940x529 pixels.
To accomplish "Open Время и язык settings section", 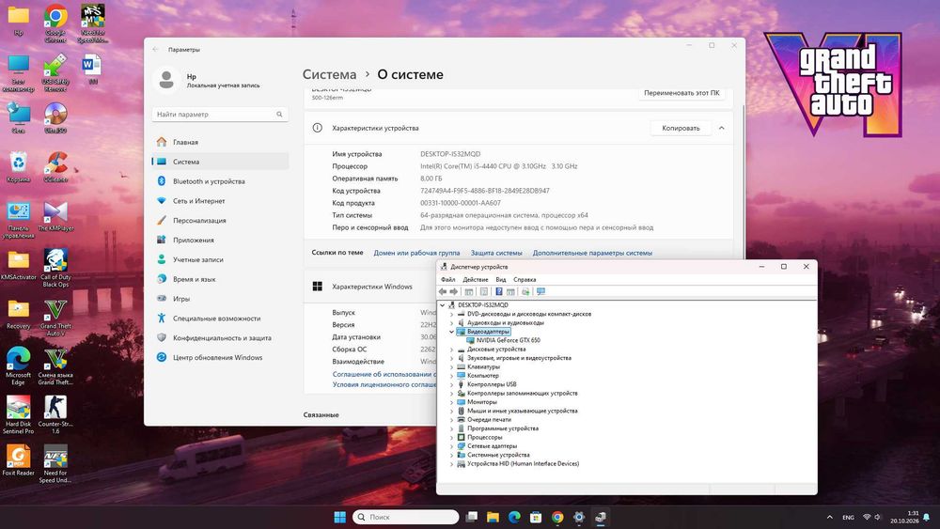I will pos(220,279).
